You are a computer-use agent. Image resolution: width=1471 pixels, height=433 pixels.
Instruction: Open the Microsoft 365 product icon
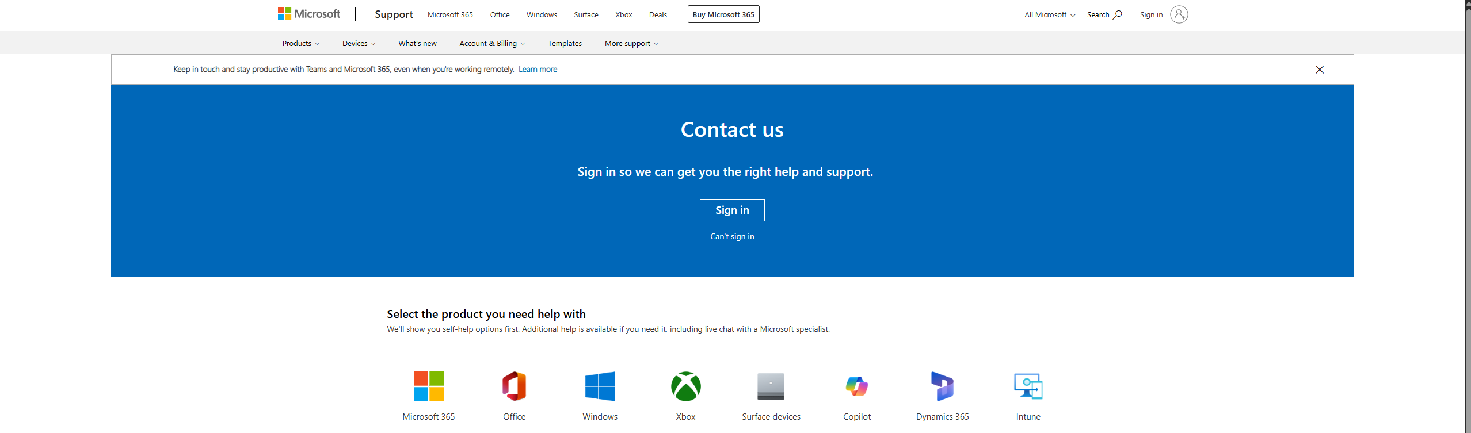[429, 386]
